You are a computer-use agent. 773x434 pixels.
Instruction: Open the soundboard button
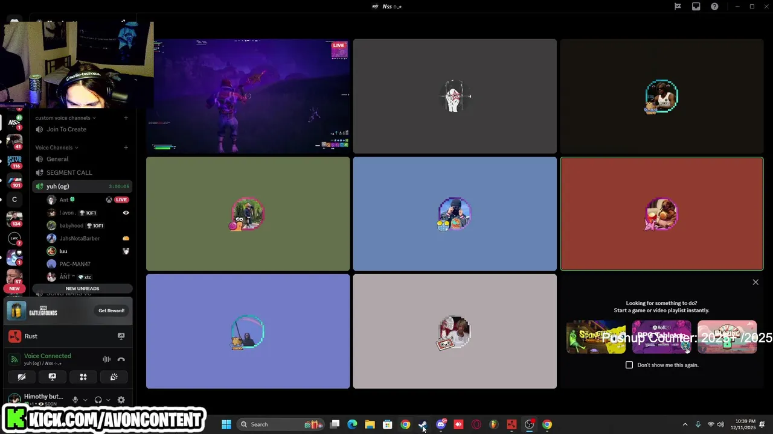(114, 377)
